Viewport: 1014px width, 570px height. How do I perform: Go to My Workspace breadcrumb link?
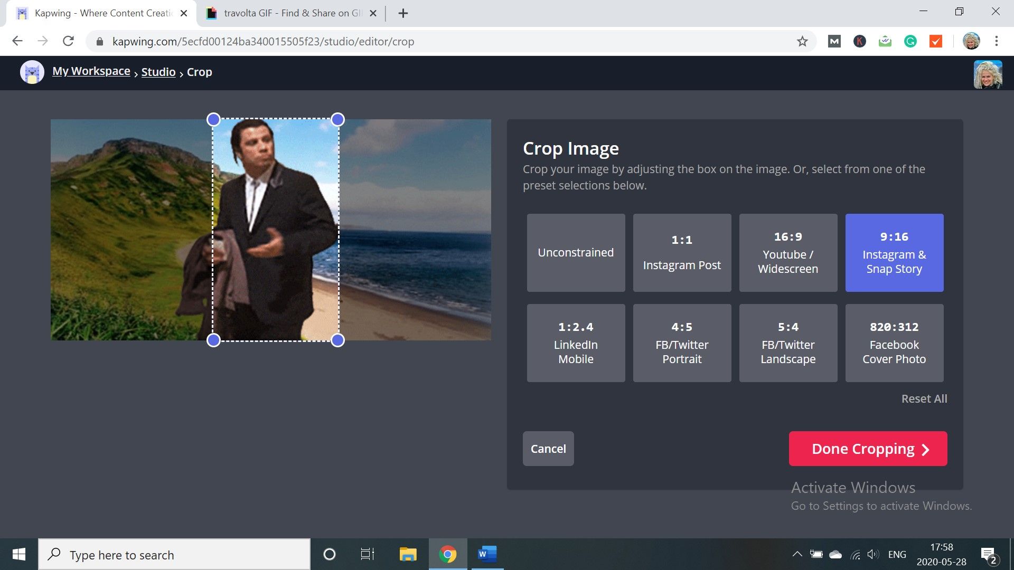click(91, 71)
